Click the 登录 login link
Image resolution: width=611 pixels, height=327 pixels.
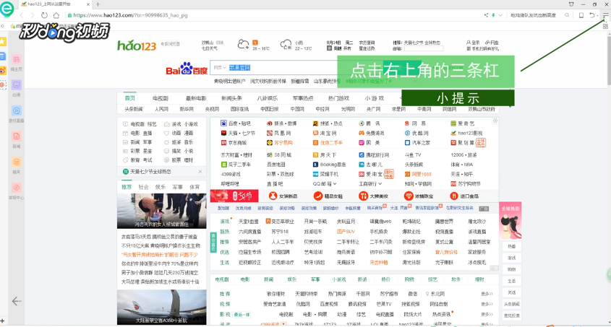tap(473, 43)
